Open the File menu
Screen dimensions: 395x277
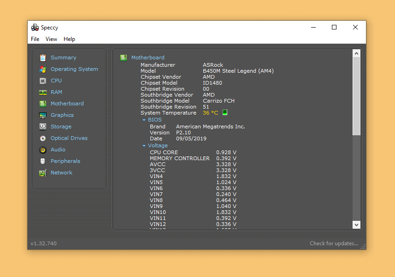click(x=35, y=39)
